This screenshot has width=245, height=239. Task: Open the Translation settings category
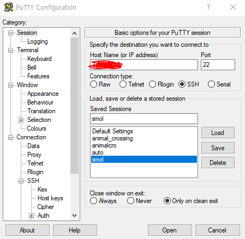(41, 111)
